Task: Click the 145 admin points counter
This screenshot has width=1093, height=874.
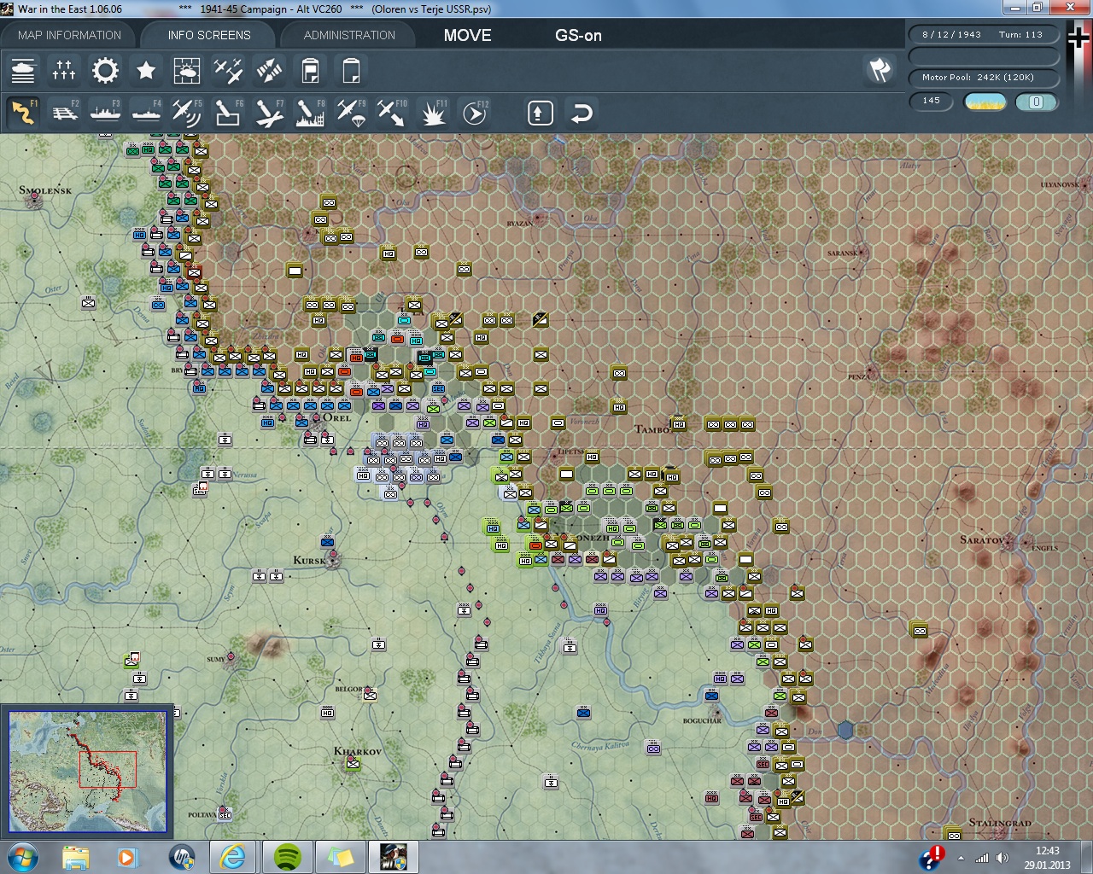Action: [x=931, y=102]
